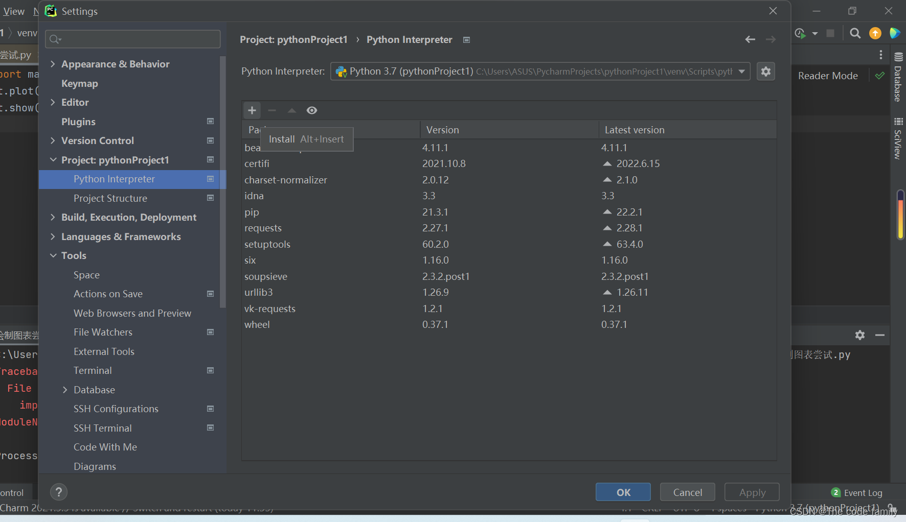Image resolution: width=906 pixels, height=522 pixels.
Task: Open the Terminal settings page
Action: tap(93, 370)
